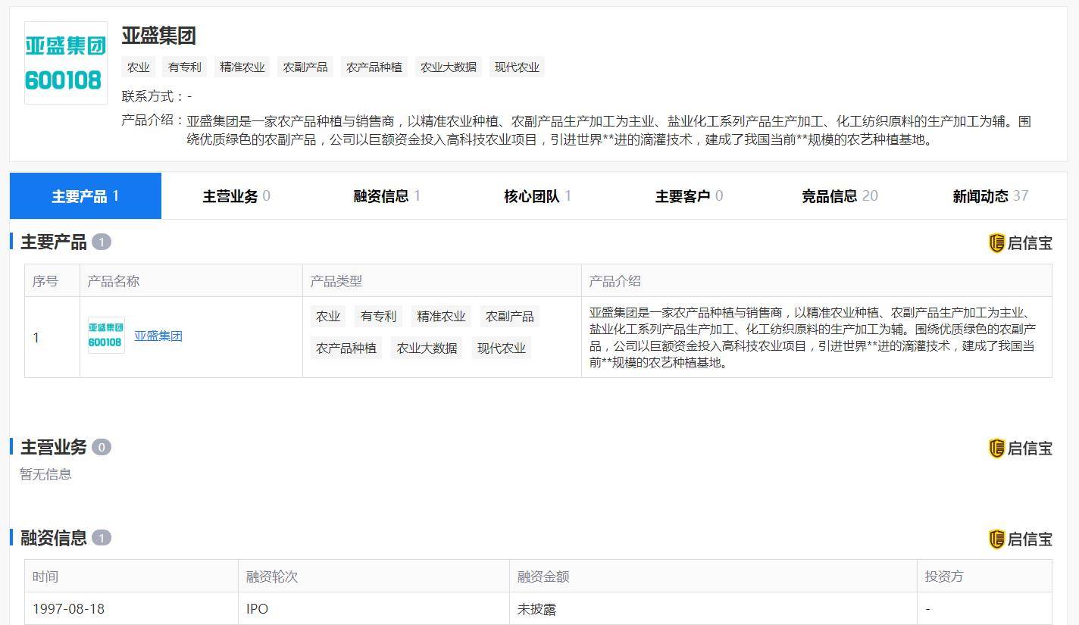Click the count badge next to 主营业务 heading
Screen dimensions: 1079x625
click(x=102, y=447)
